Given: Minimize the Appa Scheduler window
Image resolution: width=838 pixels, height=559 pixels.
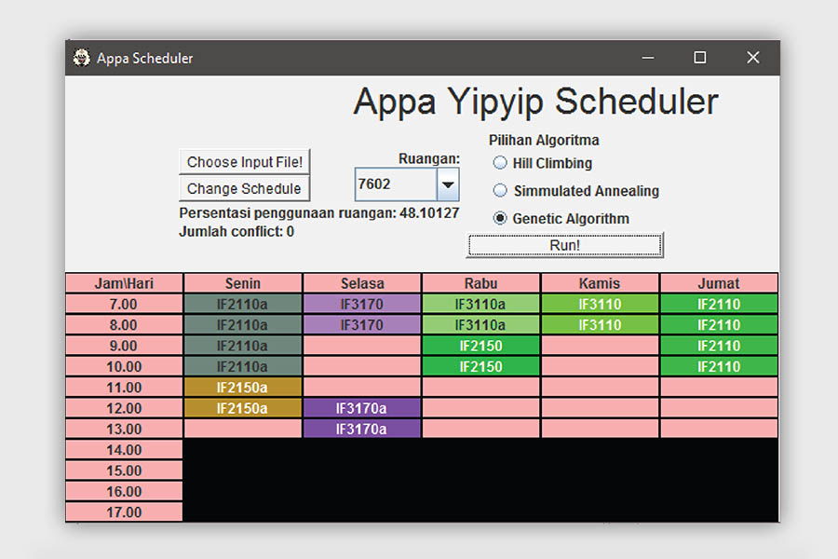Looking at the screenshot, I should tap(646, 58).
